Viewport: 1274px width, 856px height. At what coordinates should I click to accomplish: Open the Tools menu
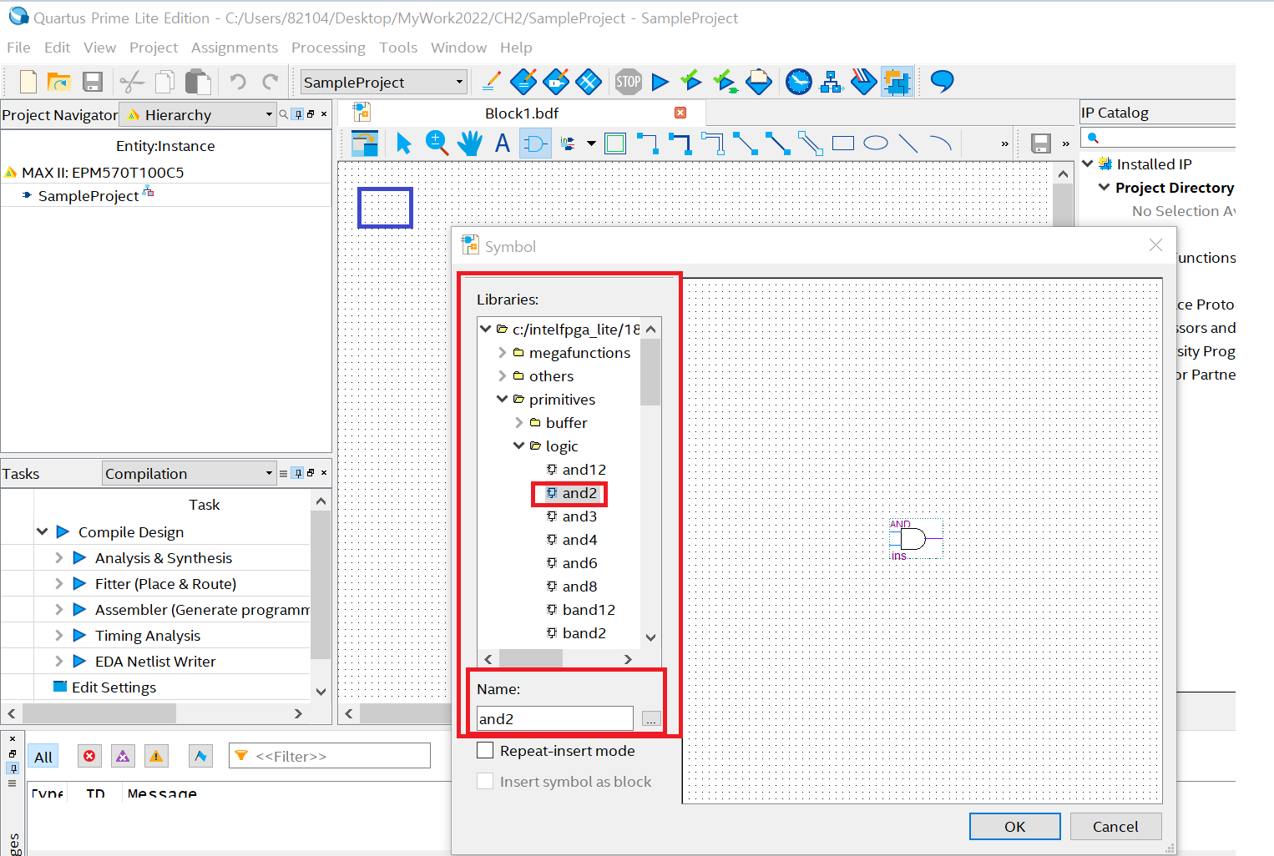click(398, 48)
